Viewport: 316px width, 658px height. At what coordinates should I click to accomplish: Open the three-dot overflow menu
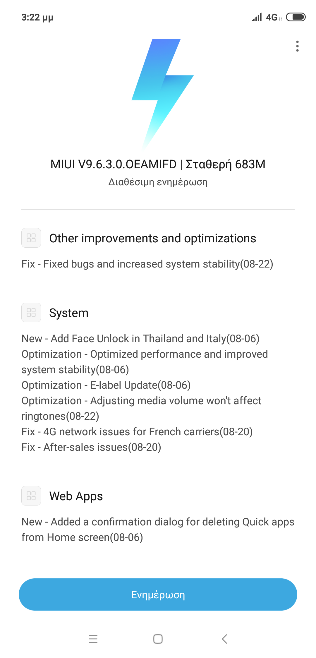click(x=297, y=46)
